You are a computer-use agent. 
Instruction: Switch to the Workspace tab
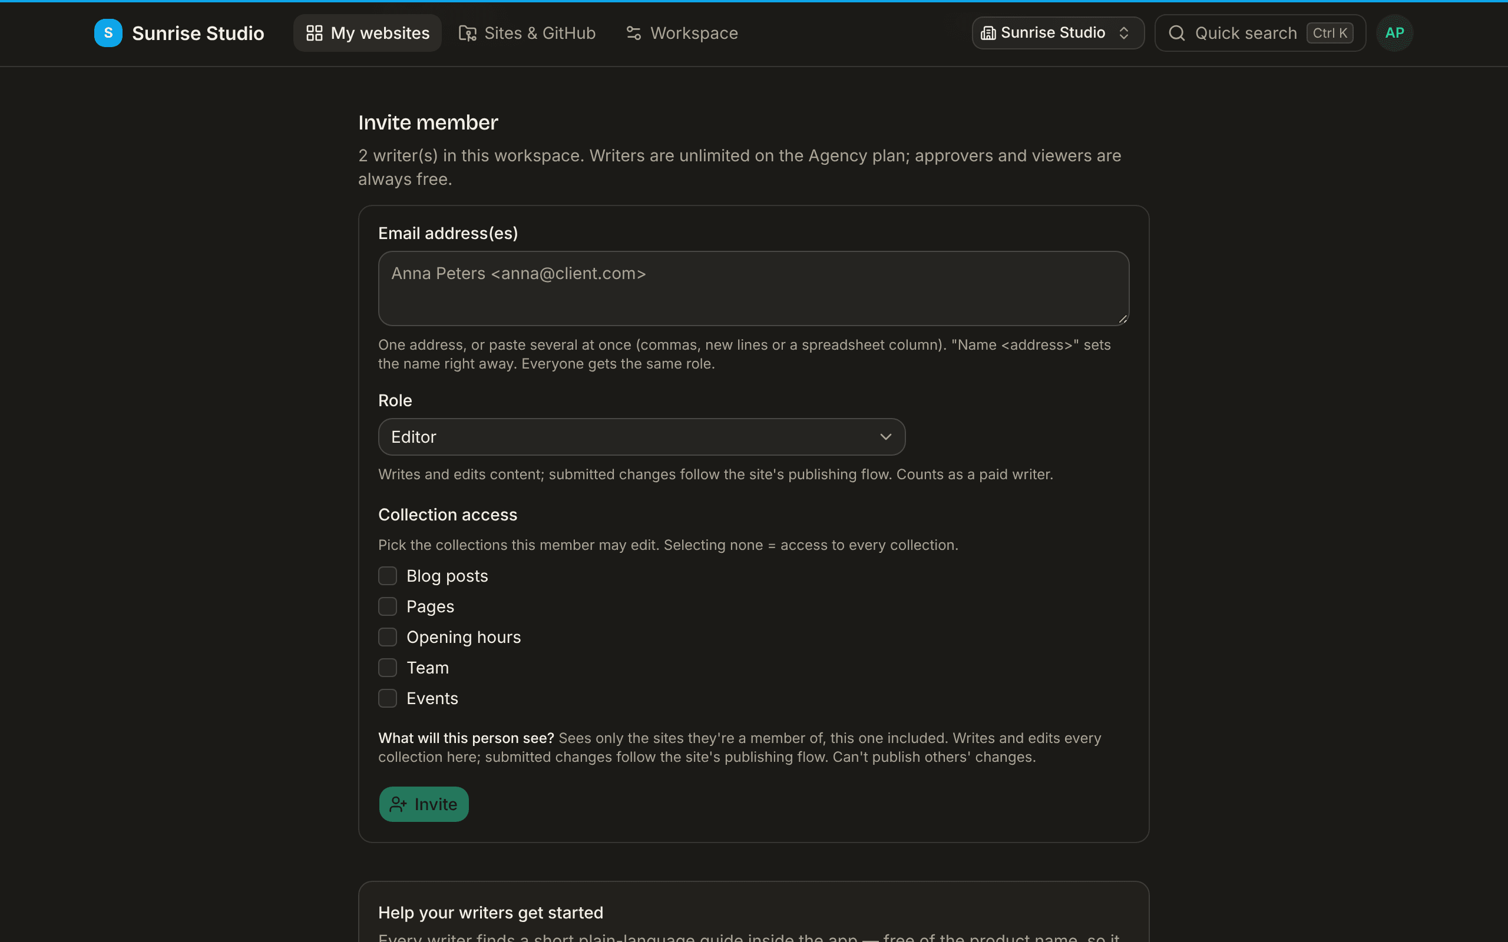coord(682,33)
